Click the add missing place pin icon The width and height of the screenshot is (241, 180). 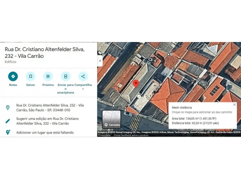8,132
